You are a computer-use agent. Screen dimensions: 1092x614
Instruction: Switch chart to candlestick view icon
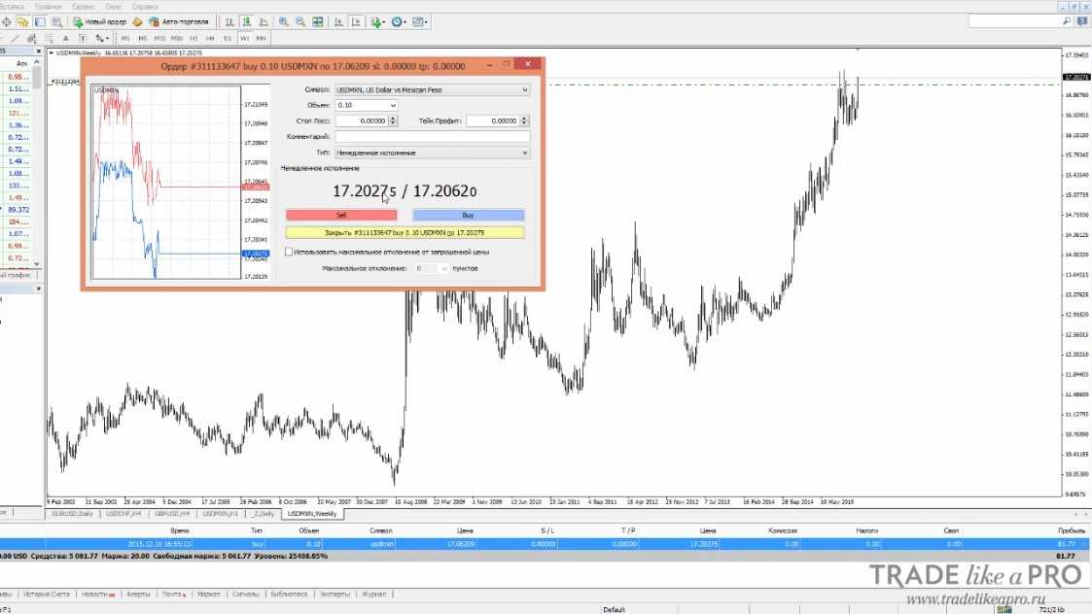coord(248,21)
